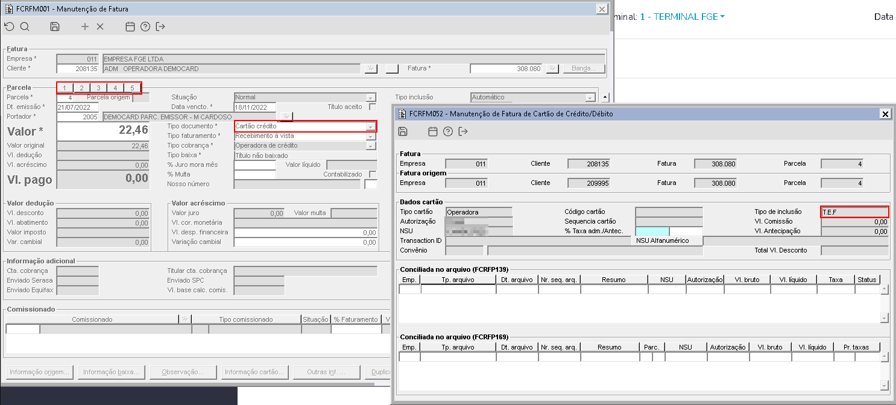Select Parcela tab 2
Image resolution: width=896 pixels, height=405 pixels.
pos(82,88)
